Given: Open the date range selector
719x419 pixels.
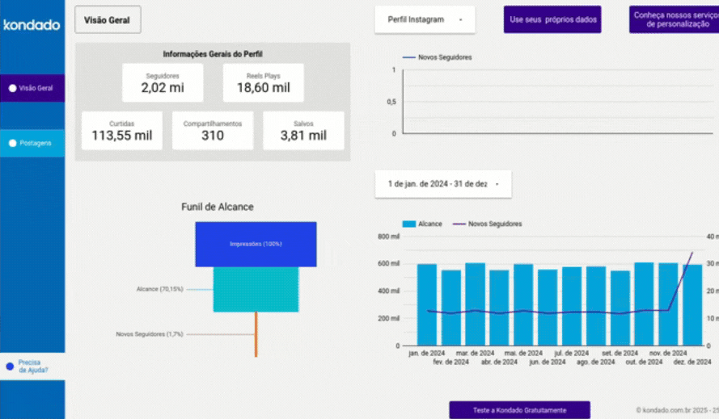Looking at the screenshot, I should pos(442,184).
